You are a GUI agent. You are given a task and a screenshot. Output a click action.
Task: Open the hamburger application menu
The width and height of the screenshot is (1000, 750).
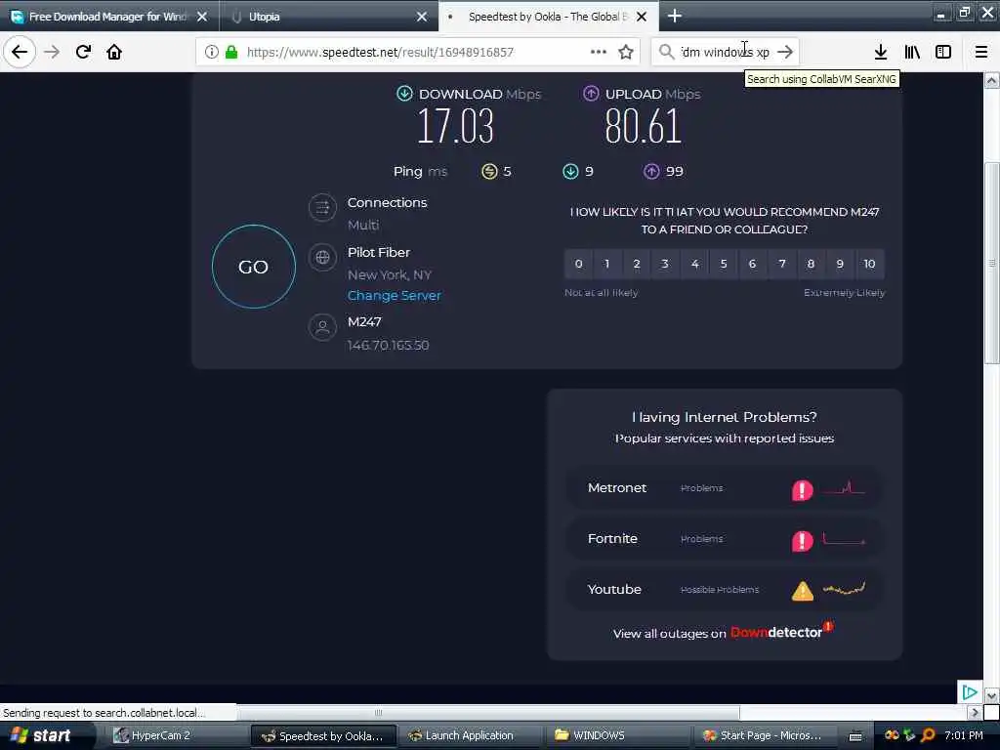(x=981, y=52)
